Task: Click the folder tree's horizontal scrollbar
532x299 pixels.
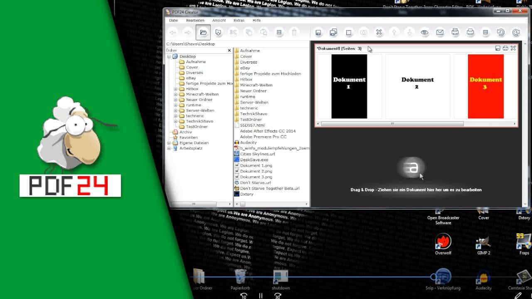Action: click(x=193, y=204)
